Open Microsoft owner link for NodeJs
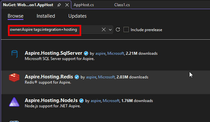The width and height of the screenshot is (210, 122). 111,101
